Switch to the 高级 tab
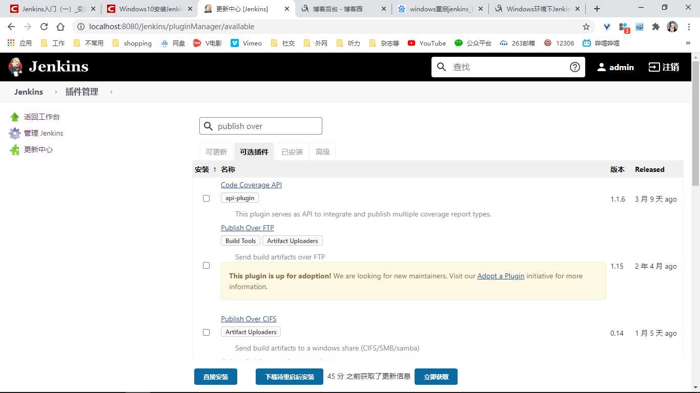The image size is (700, 393). coord(323,152)
